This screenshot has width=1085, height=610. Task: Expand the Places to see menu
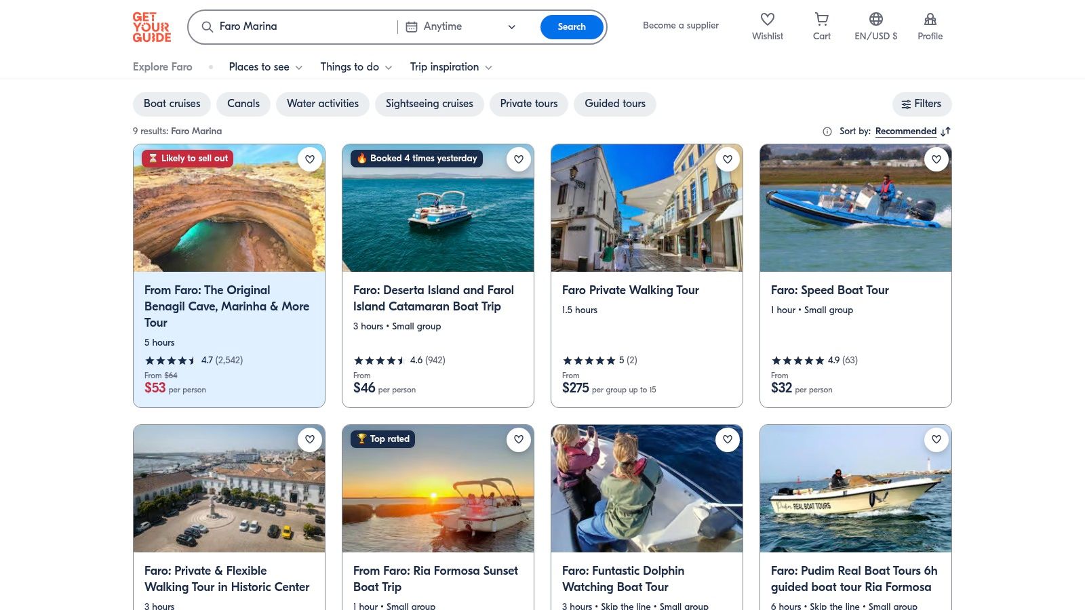(x=266, y=67)
